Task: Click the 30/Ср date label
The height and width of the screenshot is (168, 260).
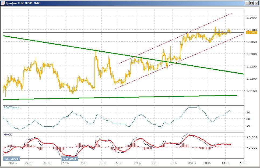Action: (47, 163)
